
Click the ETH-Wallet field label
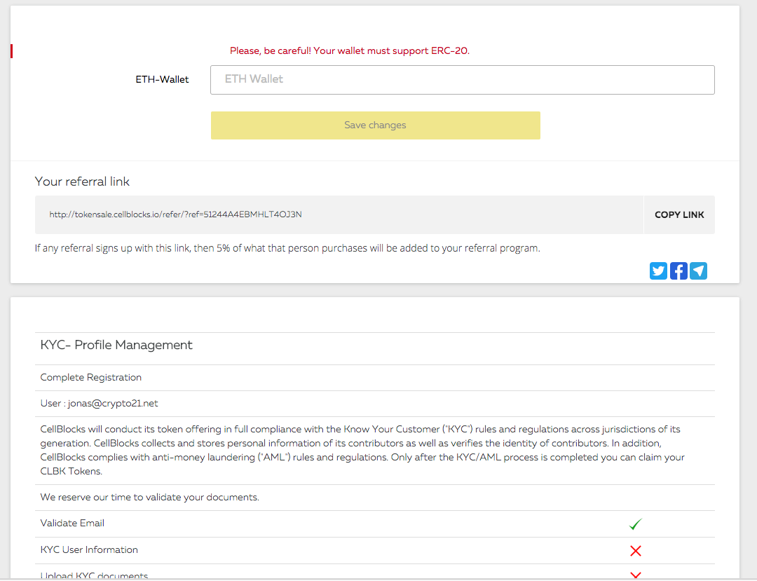[x=162, y=80]
